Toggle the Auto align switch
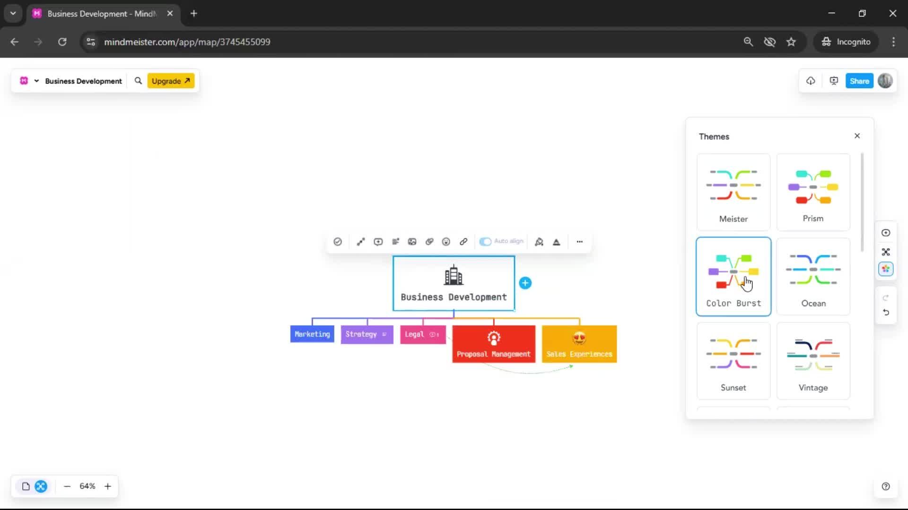This screenshot has height=510, width=908. [x=485, y=242]
